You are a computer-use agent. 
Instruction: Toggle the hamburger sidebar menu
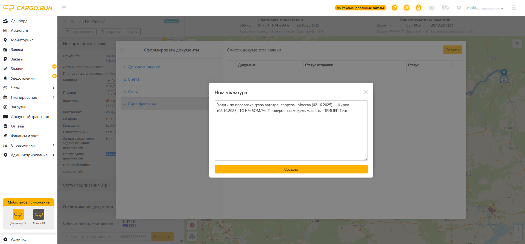64,8
